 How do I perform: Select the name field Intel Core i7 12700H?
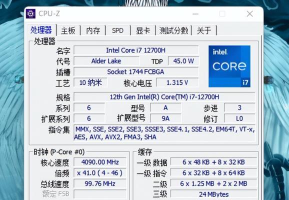[x=136, y=50]
